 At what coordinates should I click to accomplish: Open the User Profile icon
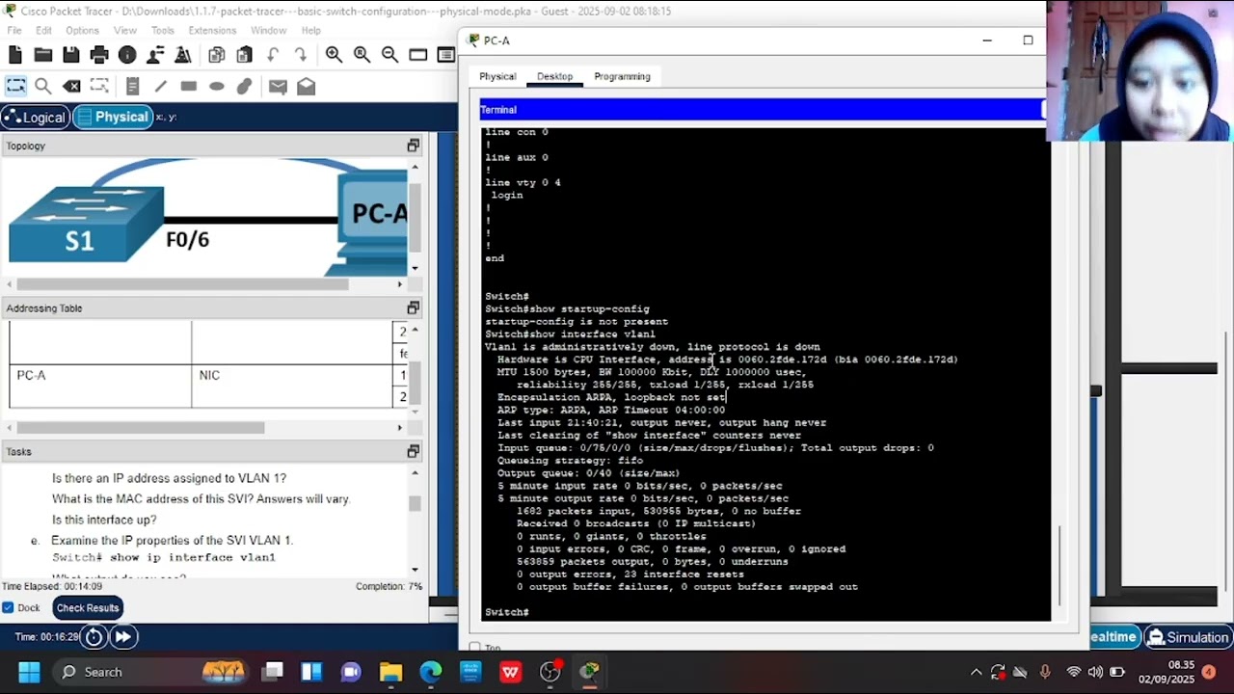pos(155,55)
